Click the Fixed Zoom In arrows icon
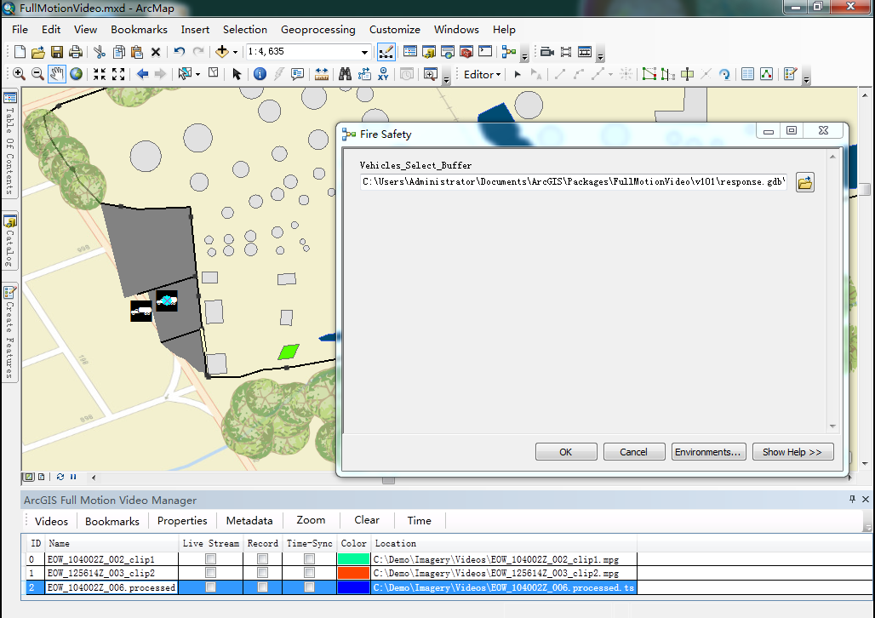The image size is (875, 618). 100,74
